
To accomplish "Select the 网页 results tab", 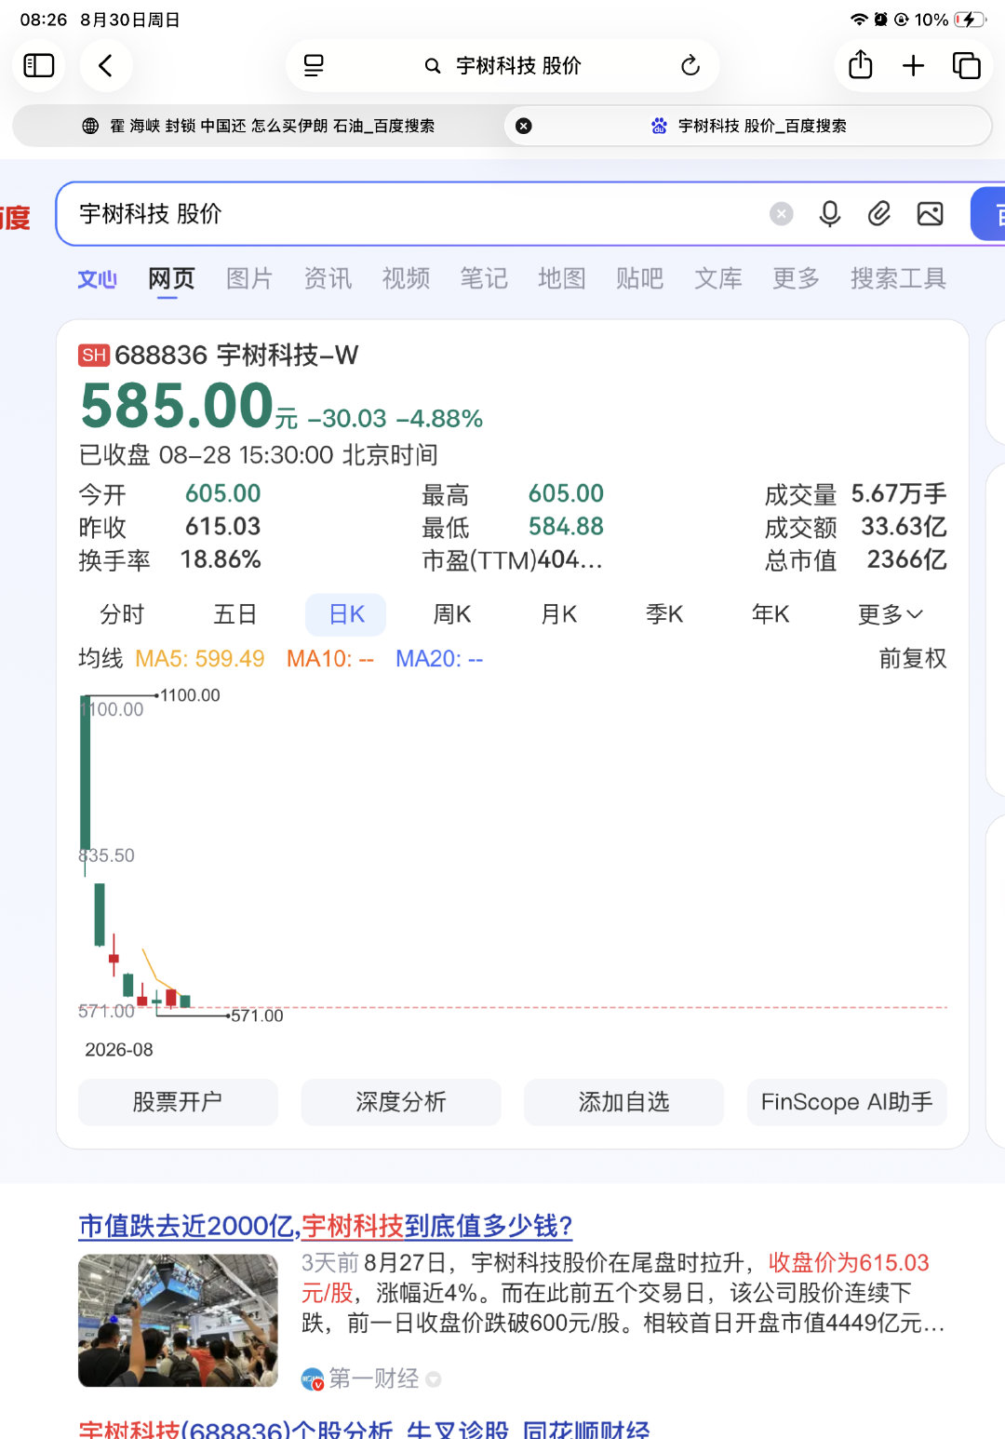I will pyautogui.click(x=171, y=278).
